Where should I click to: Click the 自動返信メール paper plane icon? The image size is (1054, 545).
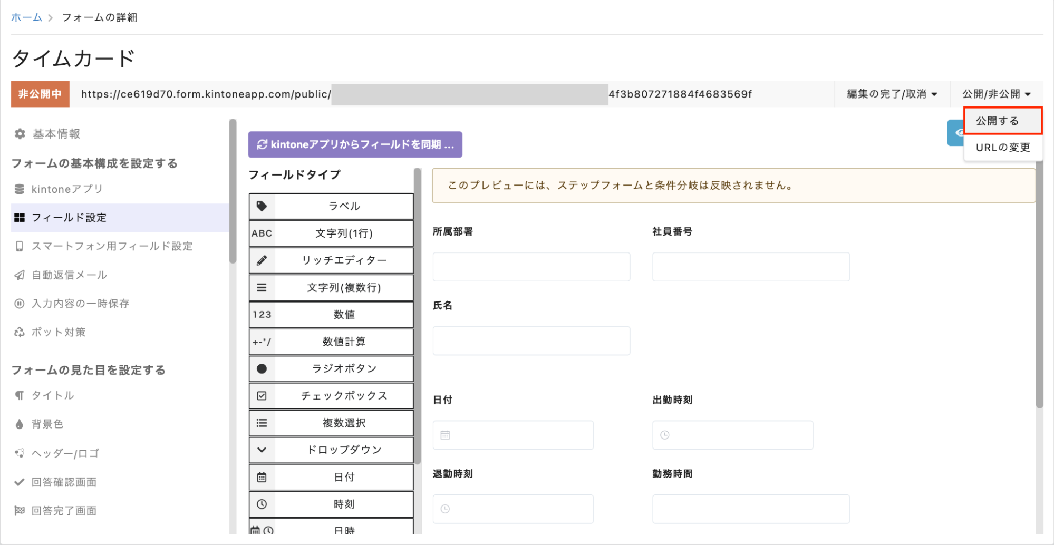(20, 275)
